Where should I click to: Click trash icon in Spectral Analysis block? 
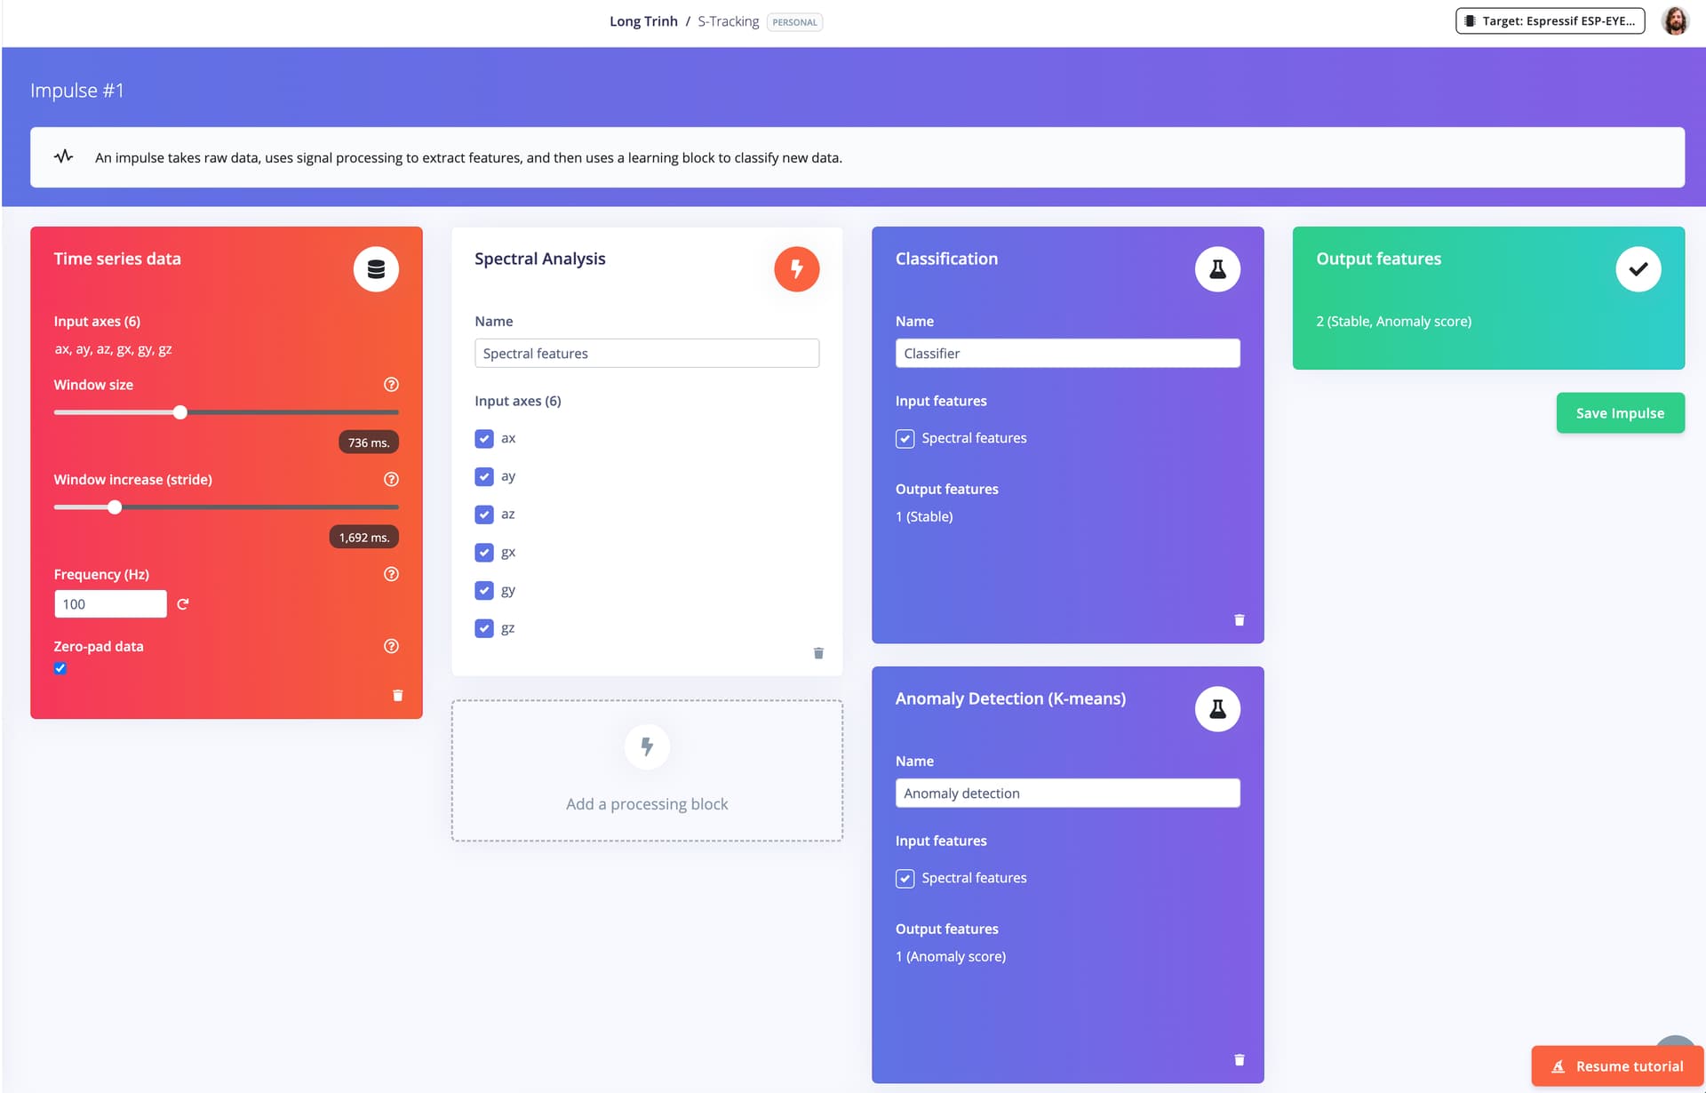tap(818, 653)
